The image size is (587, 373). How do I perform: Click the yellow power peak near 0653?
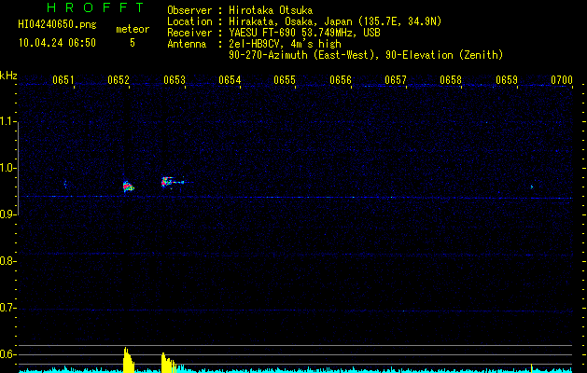[x=169, y=363]
